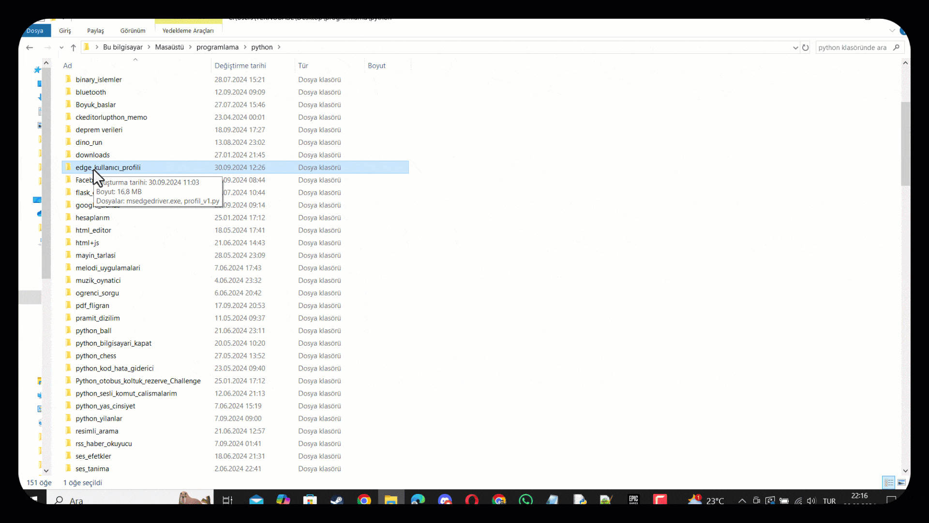Click the volume speaker tray icon
The width and height of the screenshot is (929, 523).
point(811,501)
